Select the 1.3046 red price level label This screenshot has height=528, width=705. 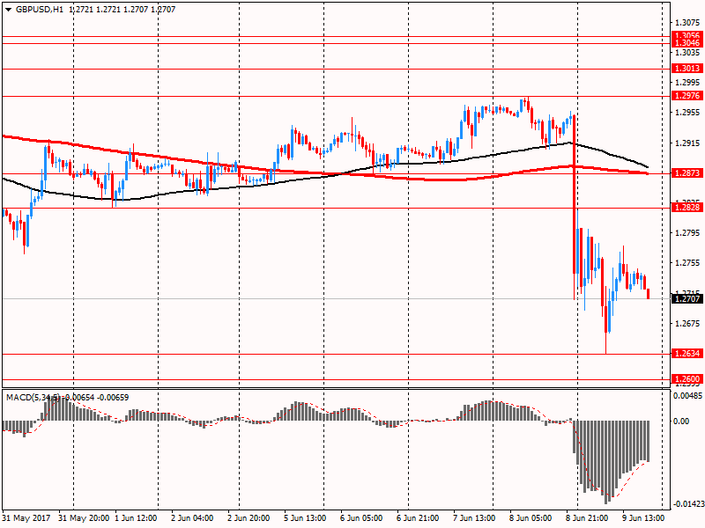click(687, 43)
